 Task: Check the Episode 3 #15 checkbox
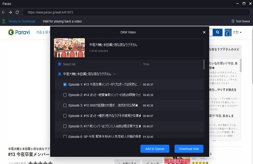(x=65, y=105)
